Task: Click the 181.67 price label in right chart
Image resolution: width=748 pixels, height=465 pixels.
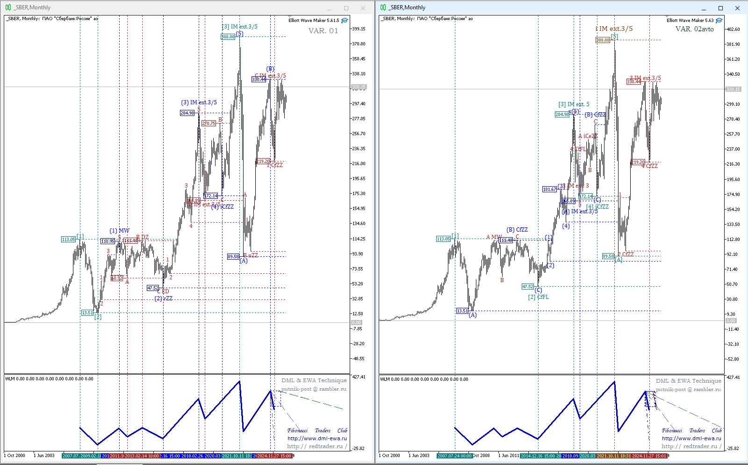Action: [549, 189]
